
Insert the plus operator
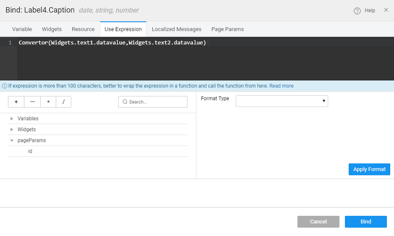[x=16, y=102]
